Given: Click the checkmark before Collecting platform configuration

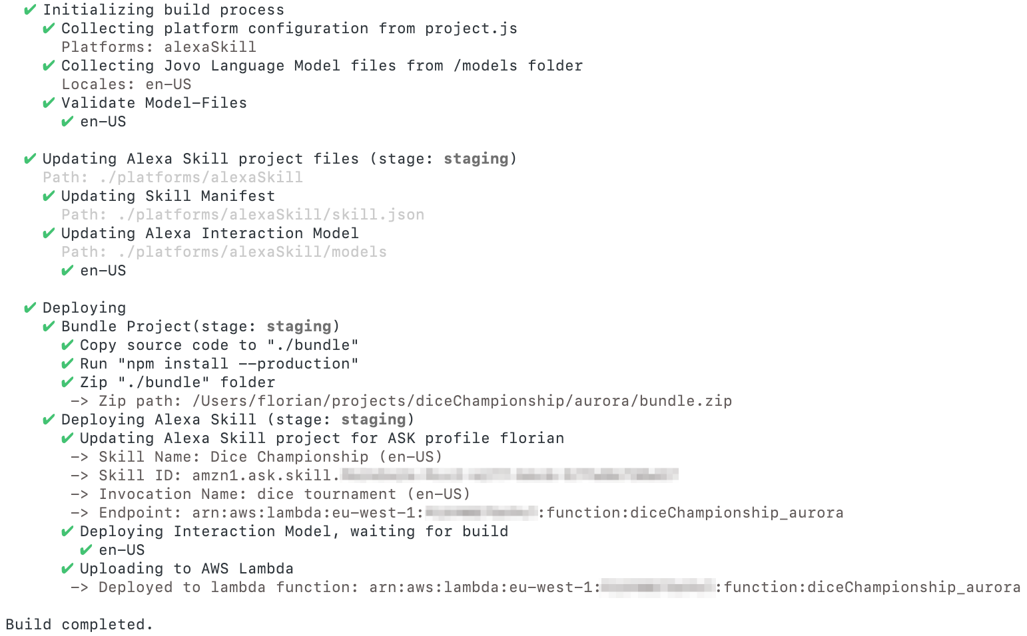Looking at the screenshot, I should coord(48,29).
